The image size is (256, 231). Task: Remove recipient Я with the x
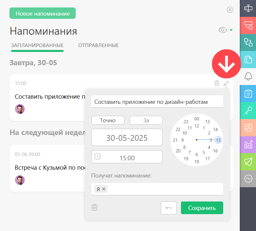(x=104, y=189)
